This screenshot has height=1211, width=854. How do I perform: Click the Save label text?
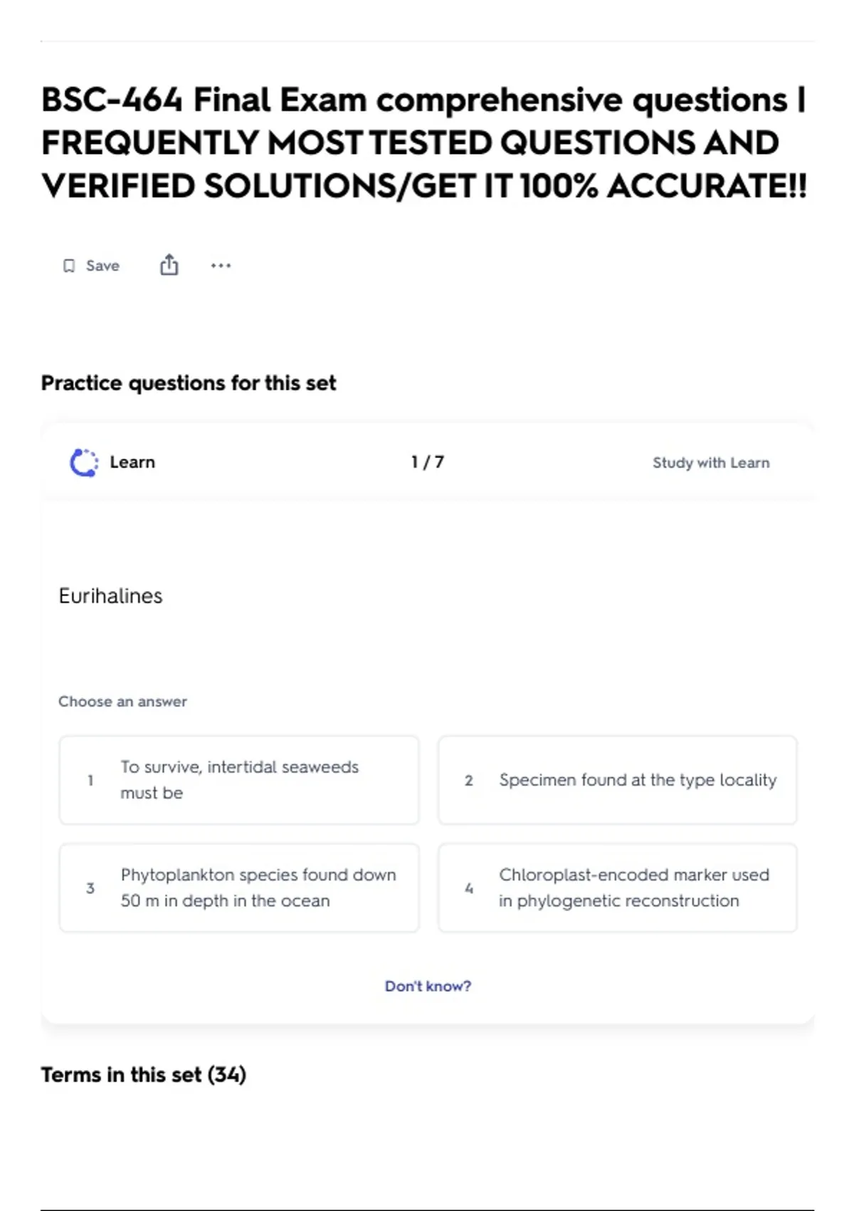pos(102,266)
